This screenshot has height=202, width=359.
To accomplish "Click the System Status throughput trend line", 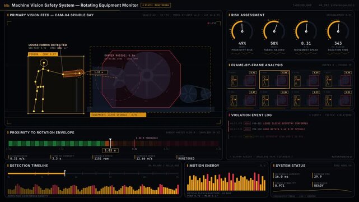I will click(313, 191).
